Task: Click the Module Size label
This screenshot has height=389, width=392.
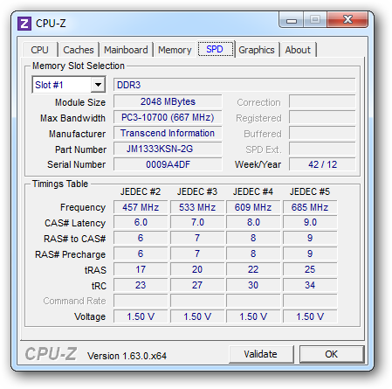Action: coord(80,102)
